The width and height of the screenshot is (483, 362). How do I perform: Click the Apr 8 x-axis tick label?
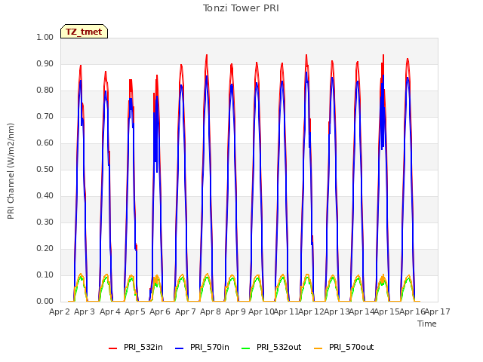[x=211, y=311]
